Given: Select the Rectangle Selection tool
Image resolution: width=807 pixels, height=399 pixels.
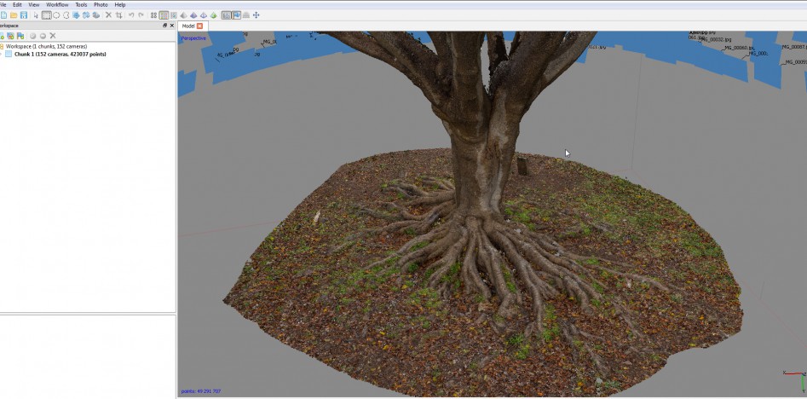Looking at the screenshot, I should [x=46, y=15].
